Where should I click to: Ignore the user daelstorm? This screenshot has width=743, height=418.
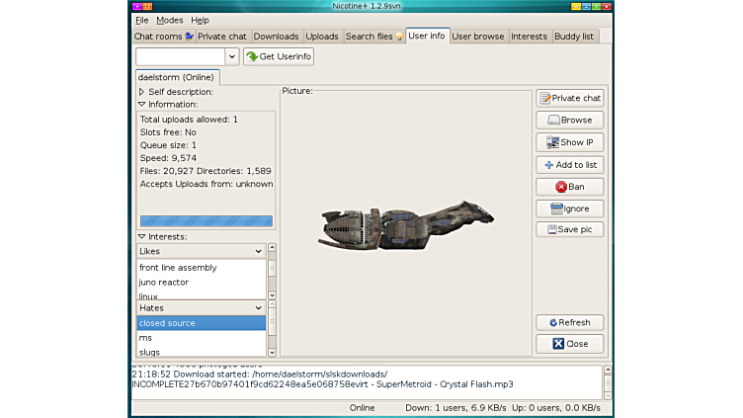[x=569, y=209]
